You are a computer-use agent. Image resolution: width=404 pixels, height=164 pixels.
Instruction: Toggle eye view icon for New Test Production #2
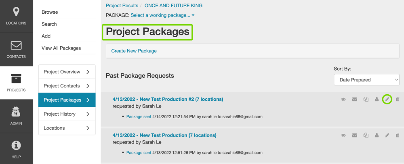pyautogui.click(x=343, y=99)
